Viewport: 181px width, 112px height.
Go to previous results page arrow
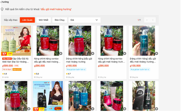[147, 20]
